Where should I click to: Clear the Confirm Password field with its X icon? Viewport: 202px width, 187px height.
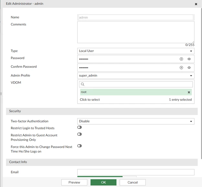click(x=181, y=68)
